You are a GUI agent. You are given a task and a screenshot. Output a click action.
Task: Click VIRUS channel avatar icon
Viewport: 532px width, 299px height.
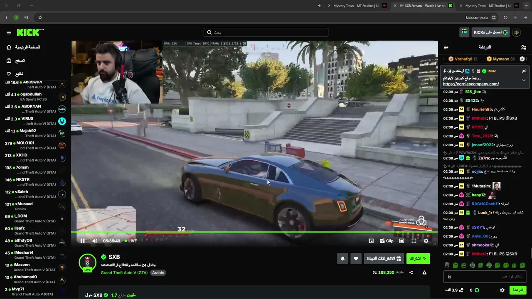[x=62, y=121]
